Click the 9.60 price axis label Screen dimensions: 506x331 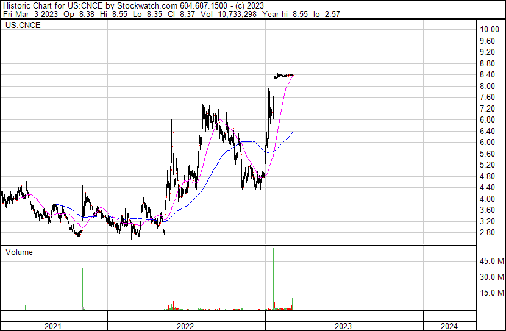487,41
